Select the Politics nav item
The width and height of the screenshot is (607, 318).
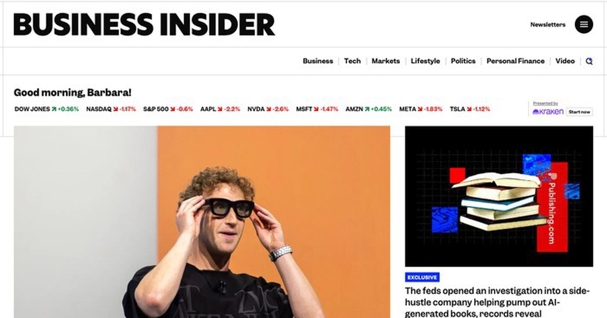click(463, 61)
